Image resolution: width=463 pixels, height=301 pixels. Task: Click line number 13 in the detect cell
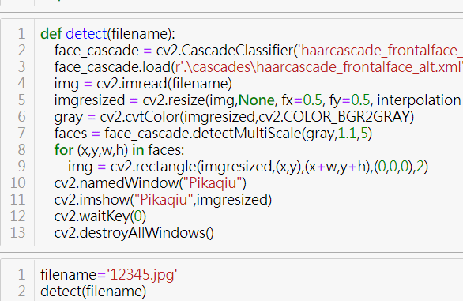click(x=17, y=233)
